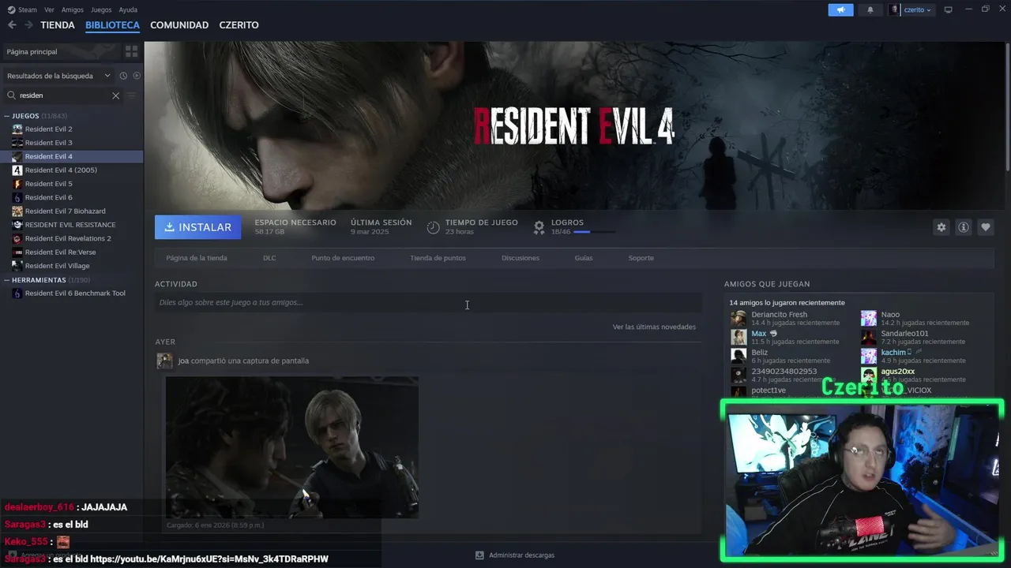Switch to Big Picture mode monitor icon
Viewport: 1011px width, 568px height.
pos(949,9)
